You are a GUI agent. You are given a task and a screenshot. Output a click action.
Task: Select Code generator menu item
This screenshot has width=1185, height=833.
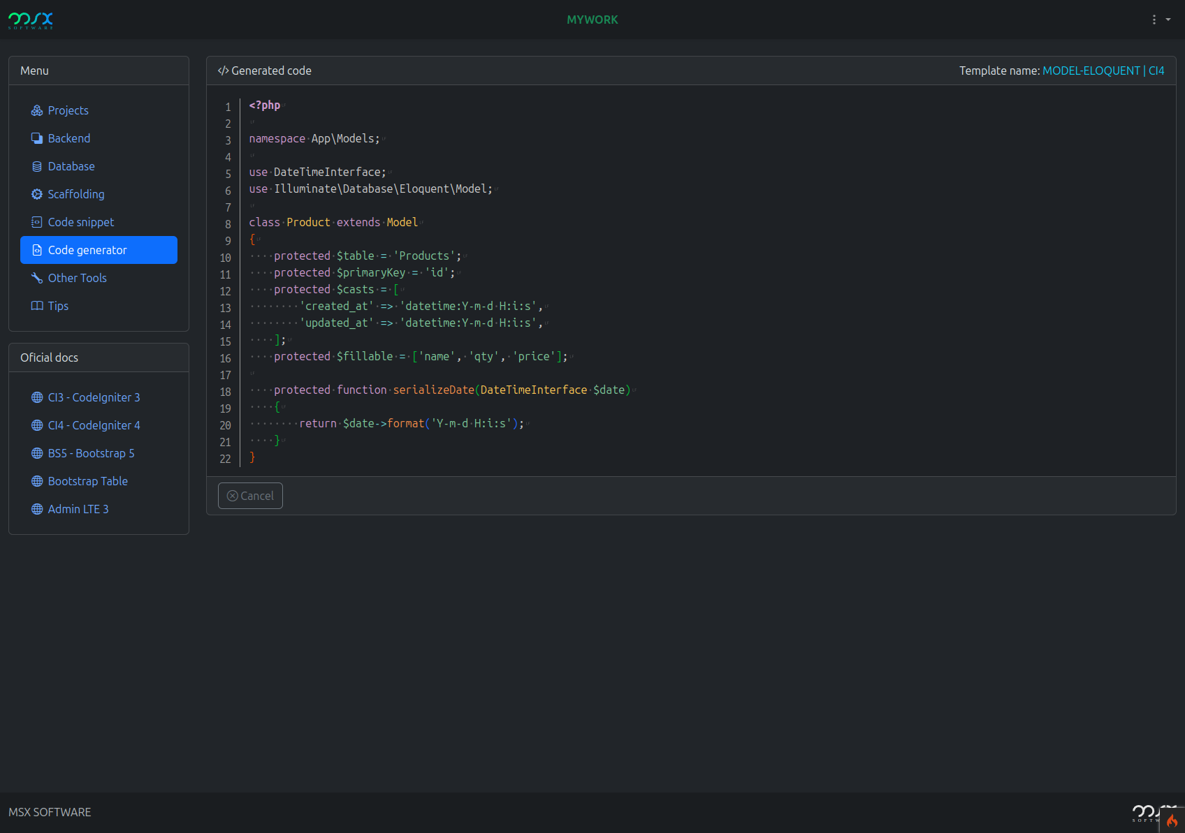coord(99,250)
